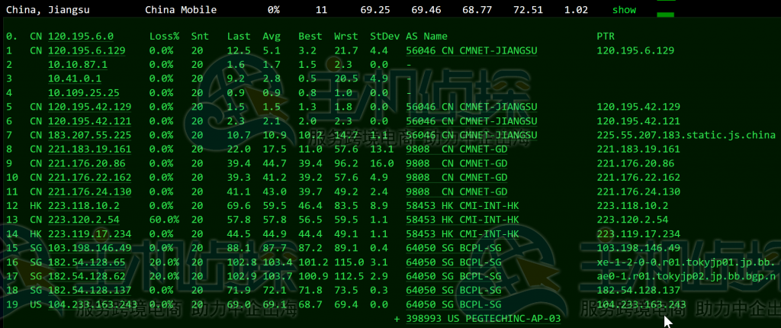Select 'China Mobile' provider text
This screenshot has height=328, width=781.
coord(181,10)
